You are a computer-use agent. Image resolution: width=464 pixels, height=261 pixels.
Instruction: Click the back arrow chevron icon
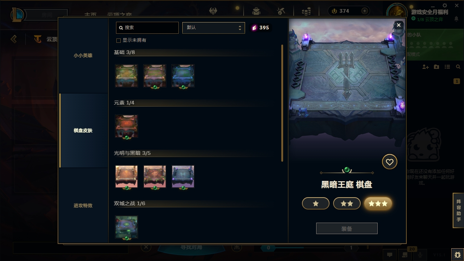[14, 39]
